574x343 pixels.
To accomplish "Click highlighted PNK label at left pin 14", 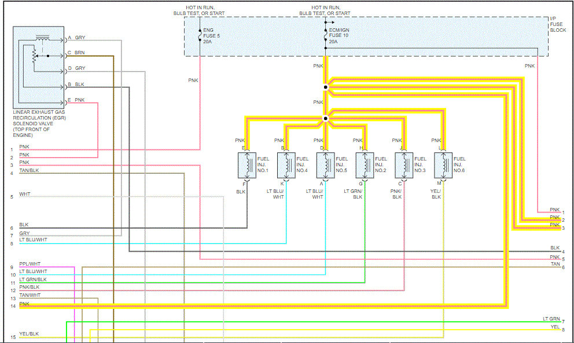I will point(24,304).
